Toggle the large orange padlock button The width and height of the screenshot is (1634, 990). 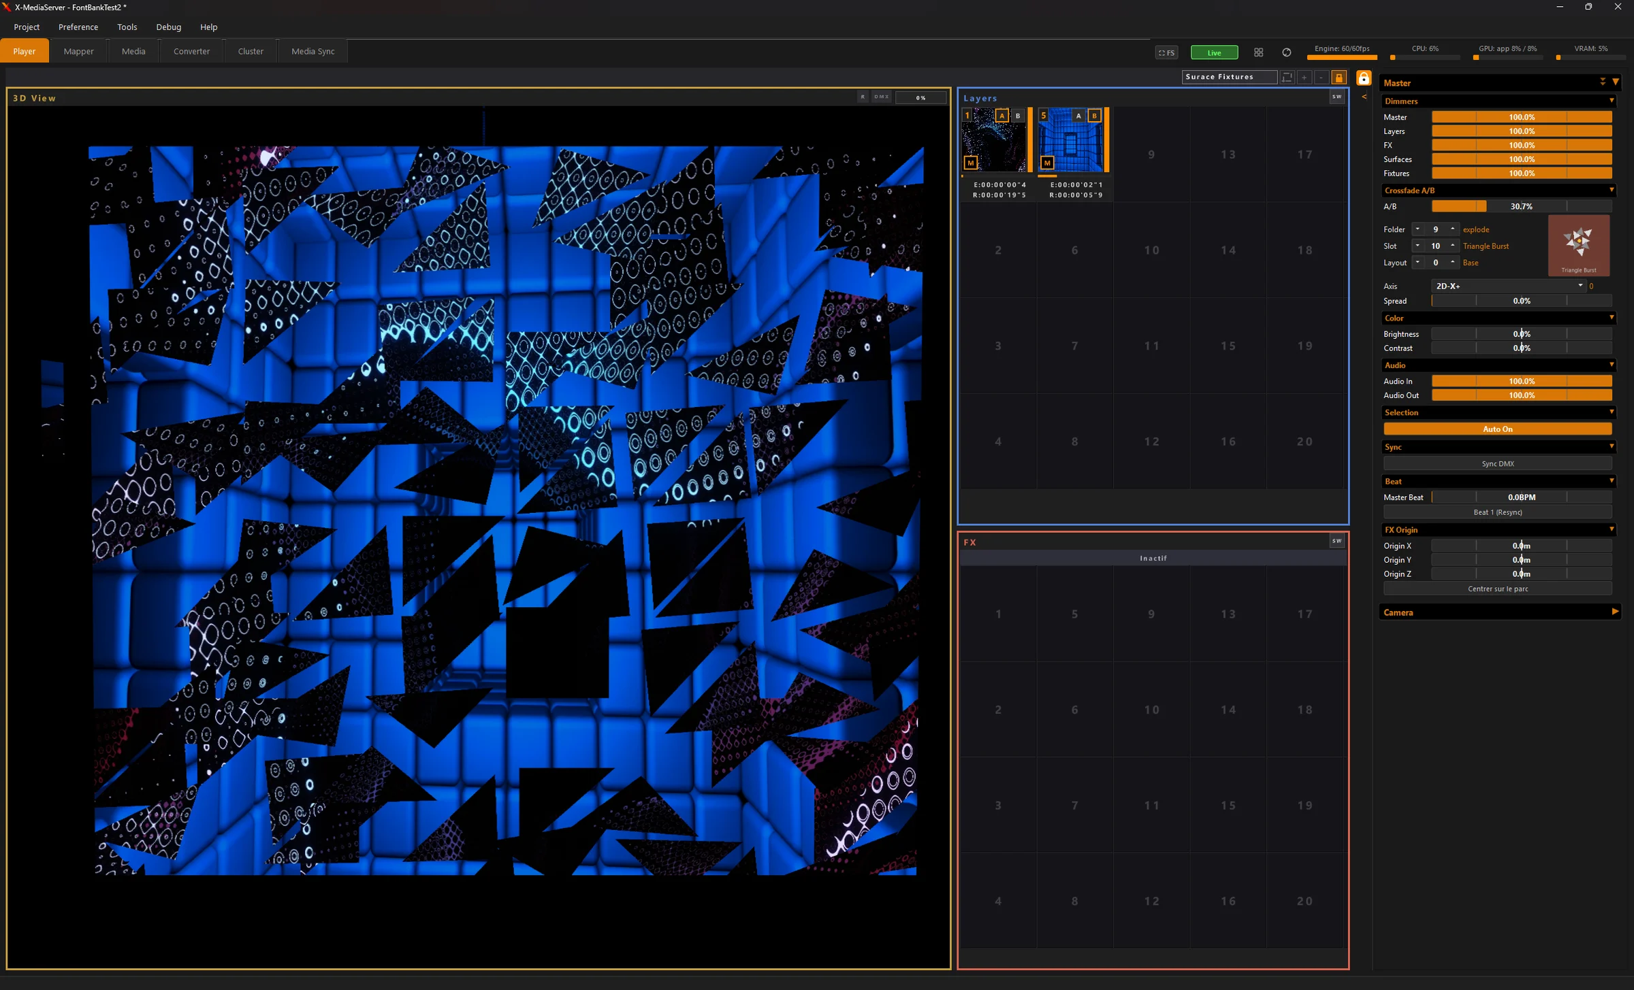point(1364,78)
